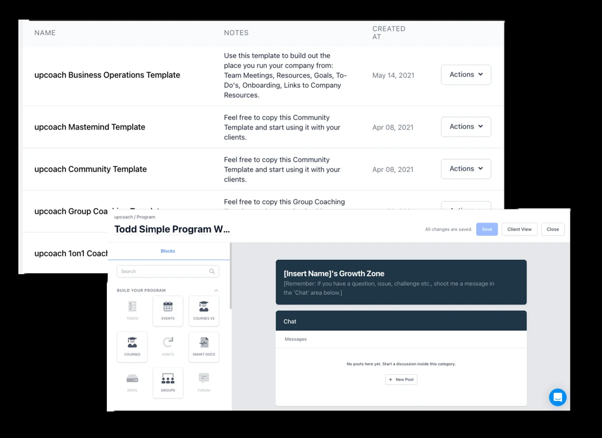Viewport: 602px width, 438px height.
Task: Add the Events block
Action: (x=168, y=310)
